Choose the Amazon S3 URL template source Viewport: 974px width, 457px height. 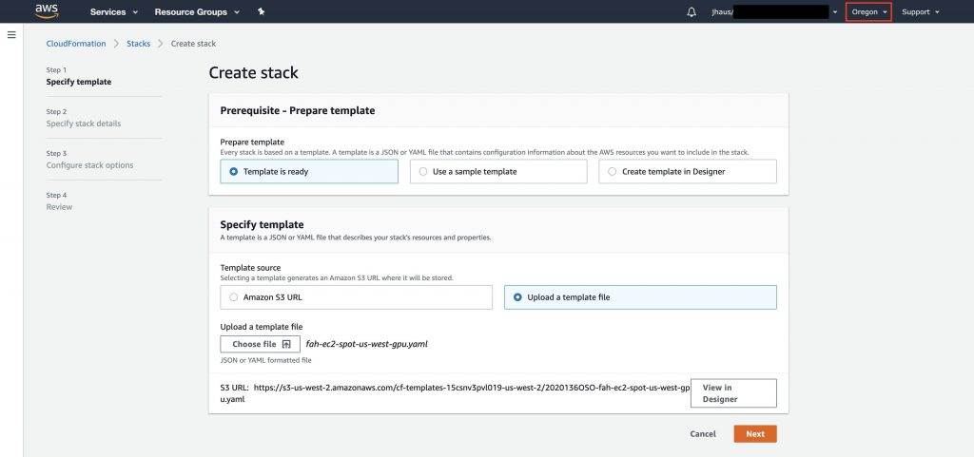(356, 297)
